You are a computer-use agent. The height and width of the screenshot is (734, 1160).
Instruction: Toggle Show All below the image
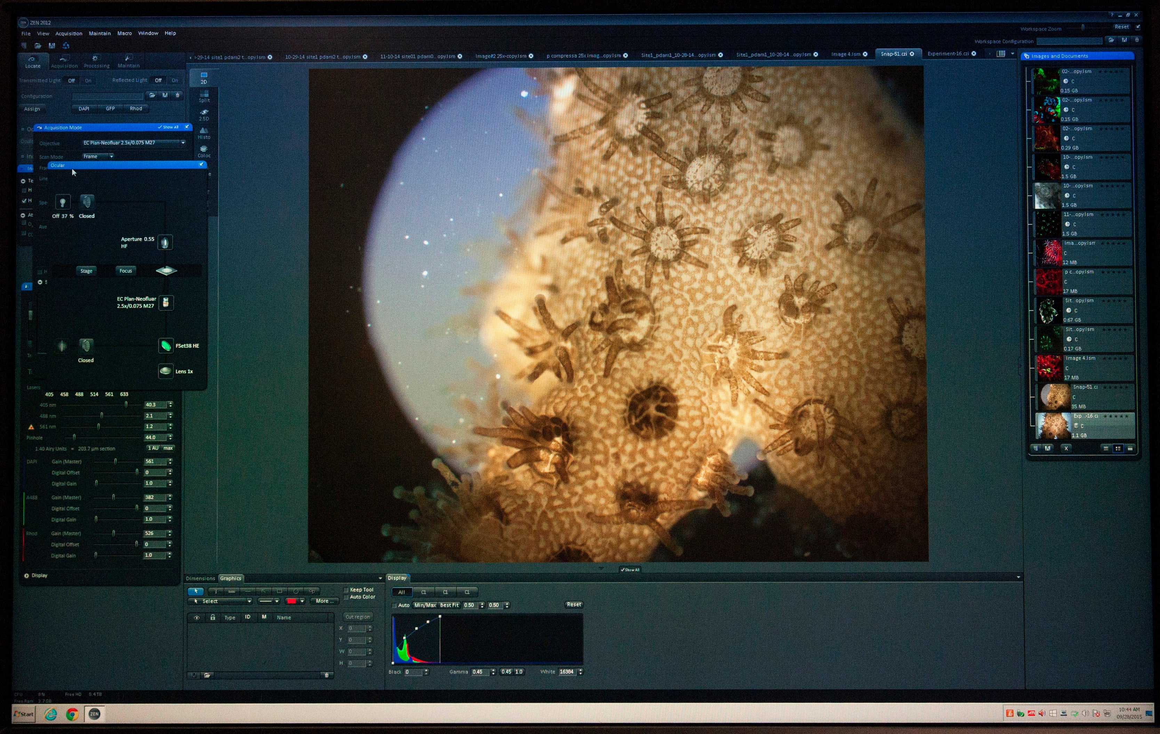point(630,570)
